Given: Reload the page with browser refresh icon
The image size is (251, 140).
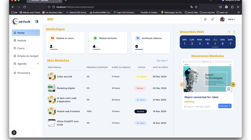Looking at the screenshot, I should point(25,7).
